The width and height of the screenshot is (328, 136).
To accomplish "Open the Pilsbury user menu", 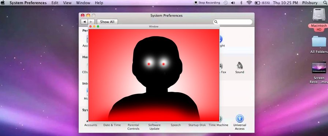I will pyautogui.click(x=309, y=3).
